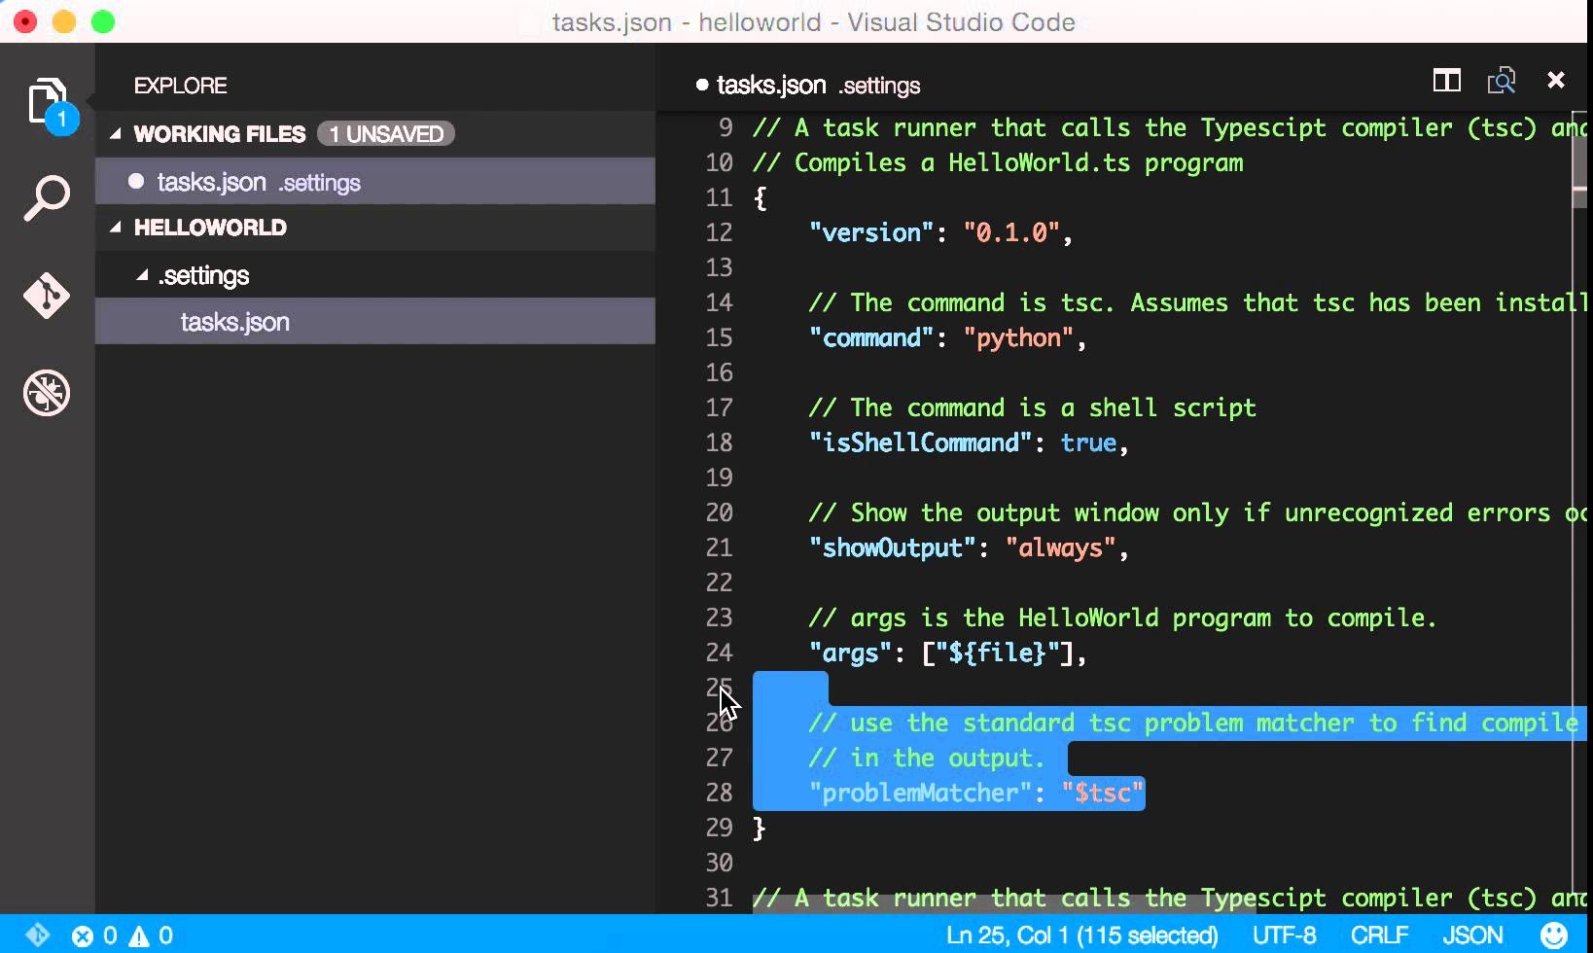Click the true value on line 18

coord(1088,442)
